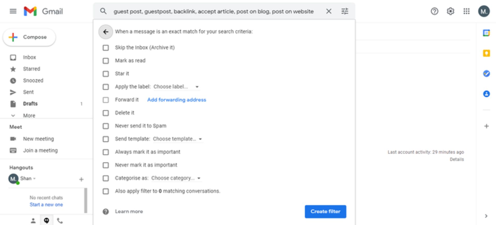Screen dimensions: 496x225
Task: Open Google Calendar in side panel
Action: pyautogui.click(x=486, y=33)
